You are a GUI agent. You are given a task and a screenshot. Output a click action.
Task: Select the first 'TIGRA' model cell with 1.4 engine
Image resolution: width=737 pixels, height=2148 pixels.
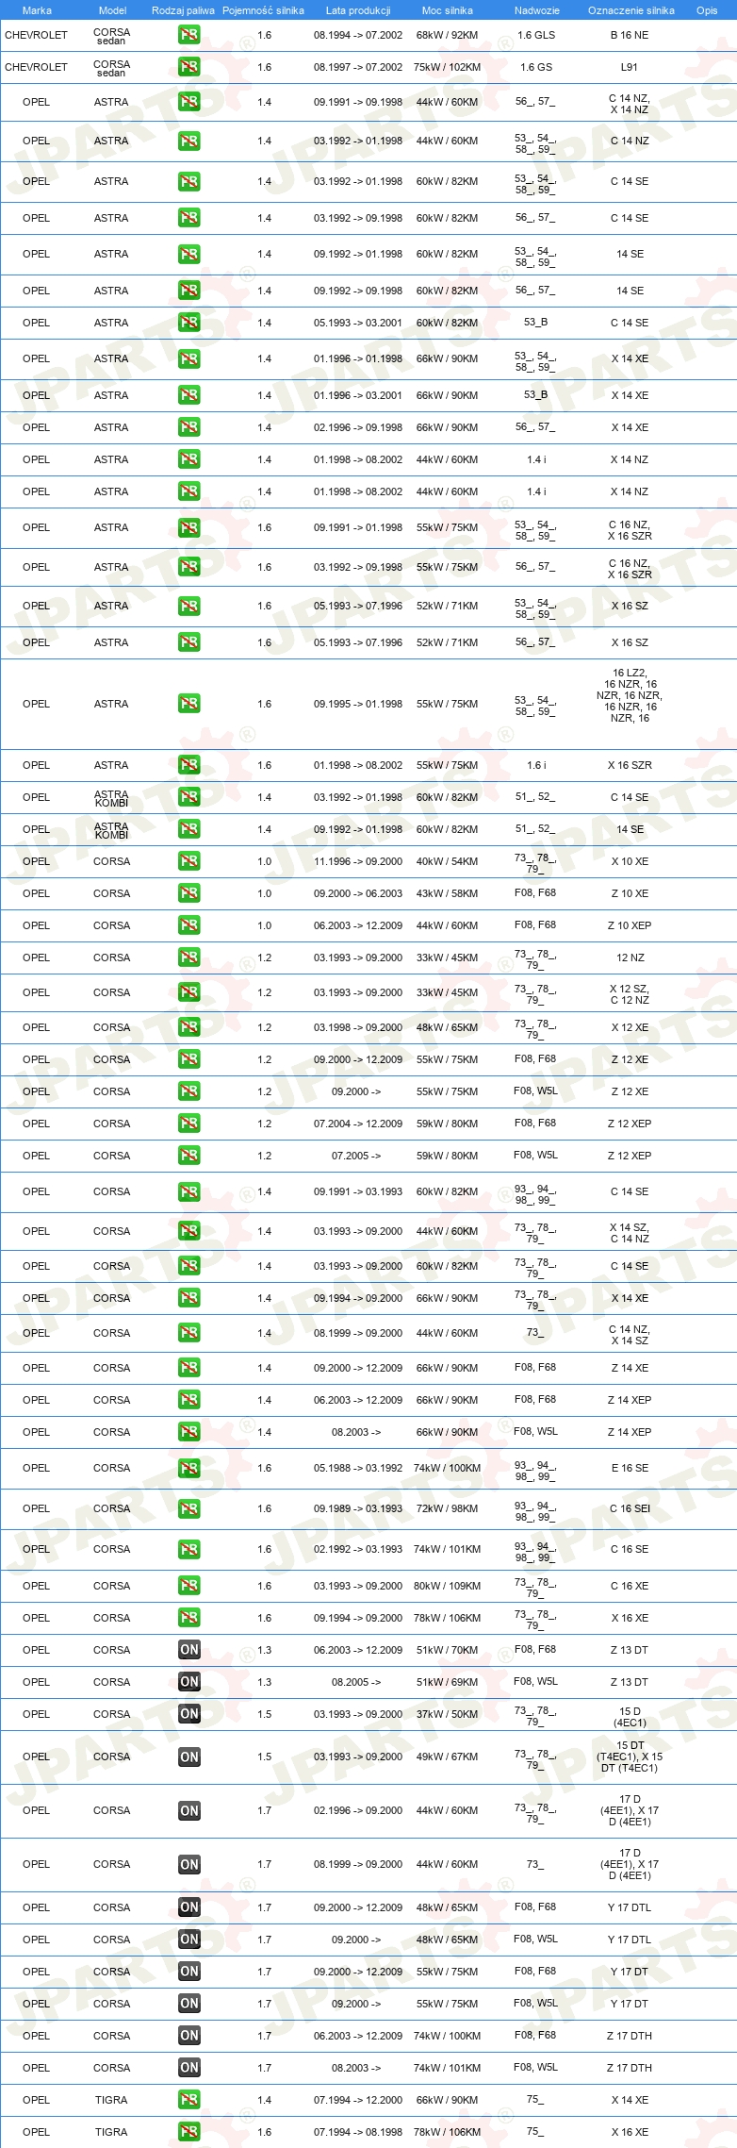111,2100
